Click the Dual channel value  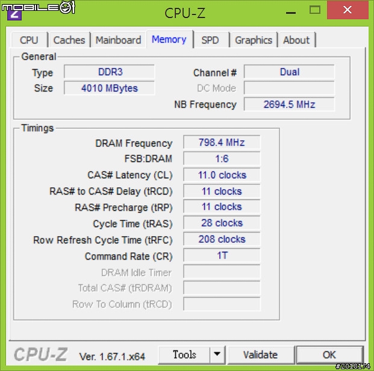coord(289,72)
